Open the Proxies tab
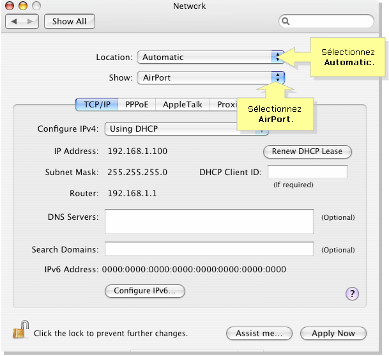 coord(225,105)
